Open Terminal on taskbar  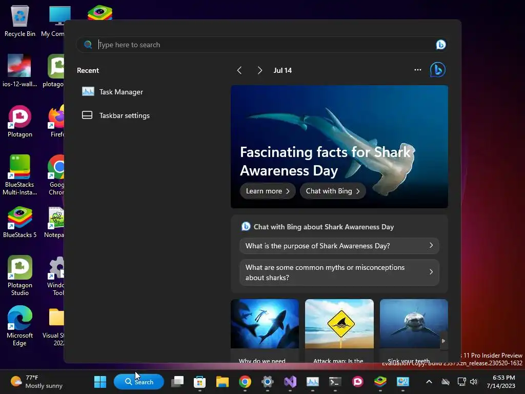335,382
